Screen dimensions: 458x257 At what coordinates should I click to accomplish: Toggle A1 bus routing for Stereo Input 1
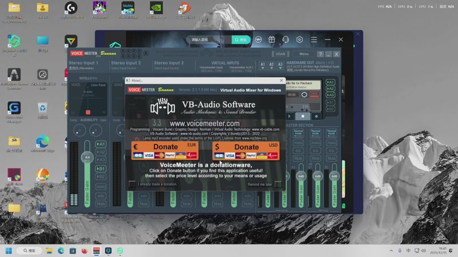click(101, 144)
